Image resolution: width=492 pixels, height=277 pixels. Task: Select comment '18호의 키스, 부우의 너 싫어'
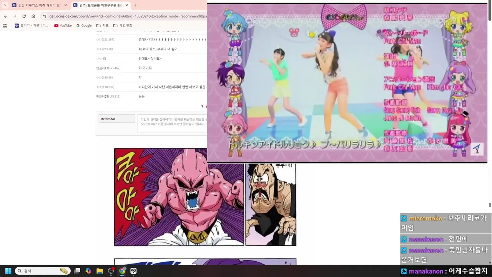tap(158, 49)
